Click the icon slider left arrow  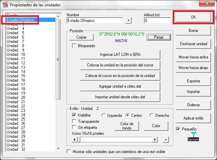click(x=75, y=140)
